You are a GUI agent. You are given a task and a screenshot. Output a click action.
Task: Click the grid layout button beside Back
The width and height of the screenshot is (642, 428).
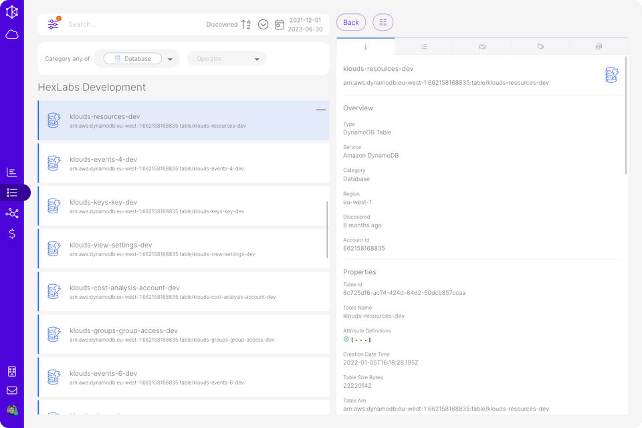[x=383, y=23]
